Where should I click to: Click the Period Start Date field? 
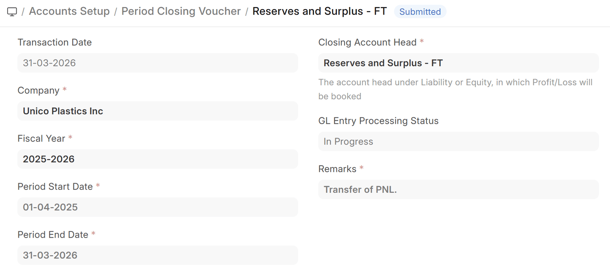pyautogui.click(x=158, y=207)
